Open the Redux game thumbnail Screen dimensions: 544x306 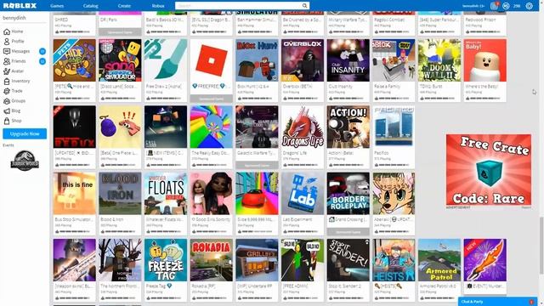coord(75,127)
